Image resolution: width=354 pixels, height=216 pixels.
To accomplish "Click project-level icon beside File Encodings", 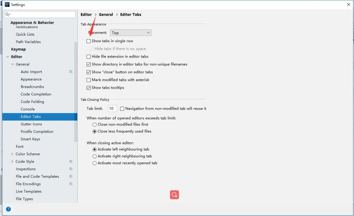I will tap(71, 184).
